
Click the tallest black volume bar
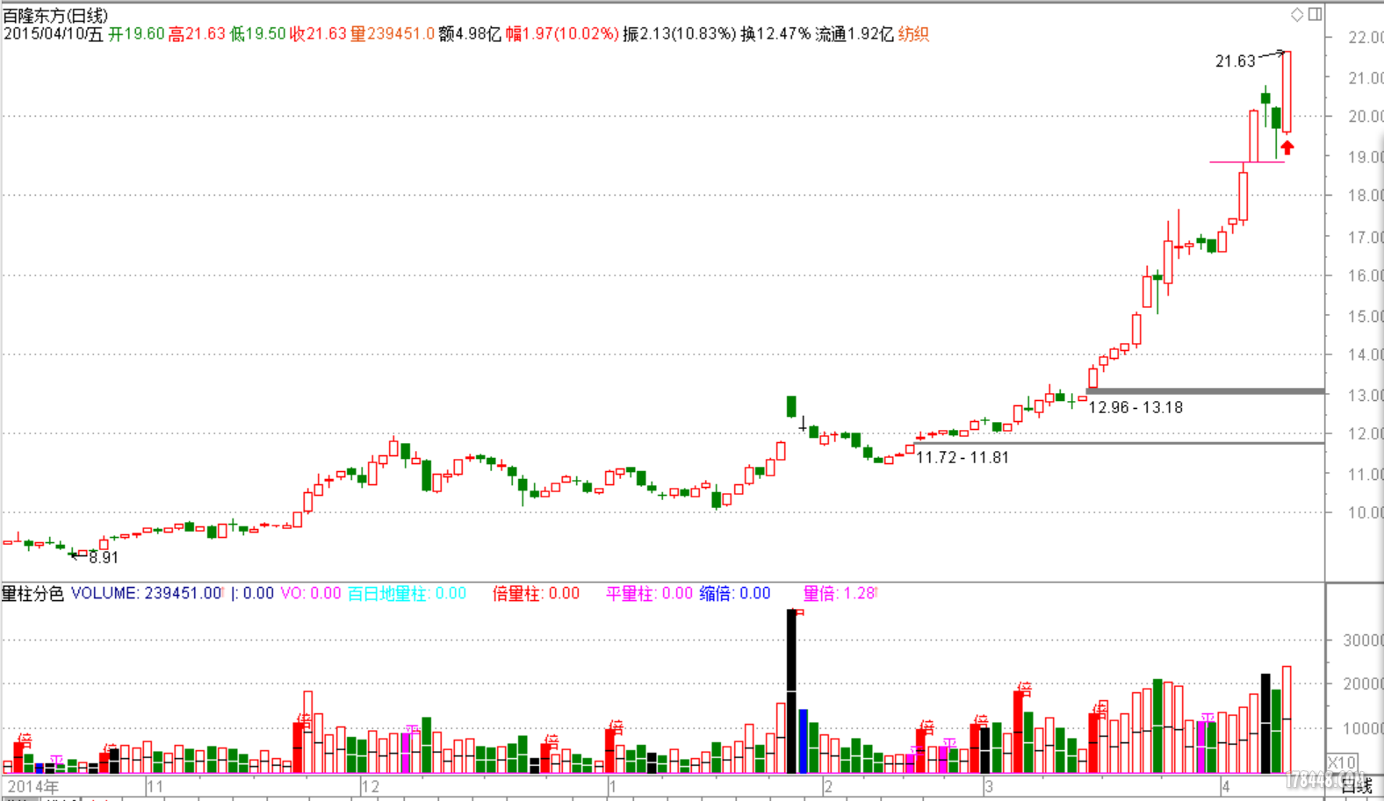tap(791, 691)
